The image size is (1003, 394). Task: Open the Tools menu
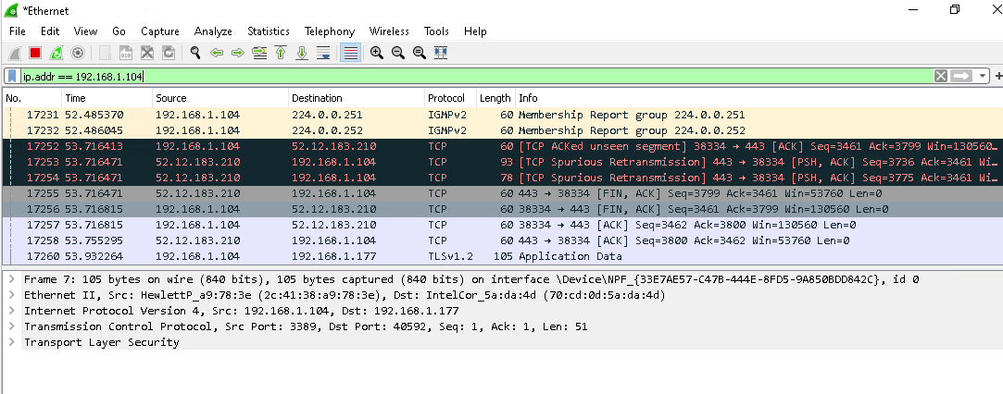coord(436,31)
